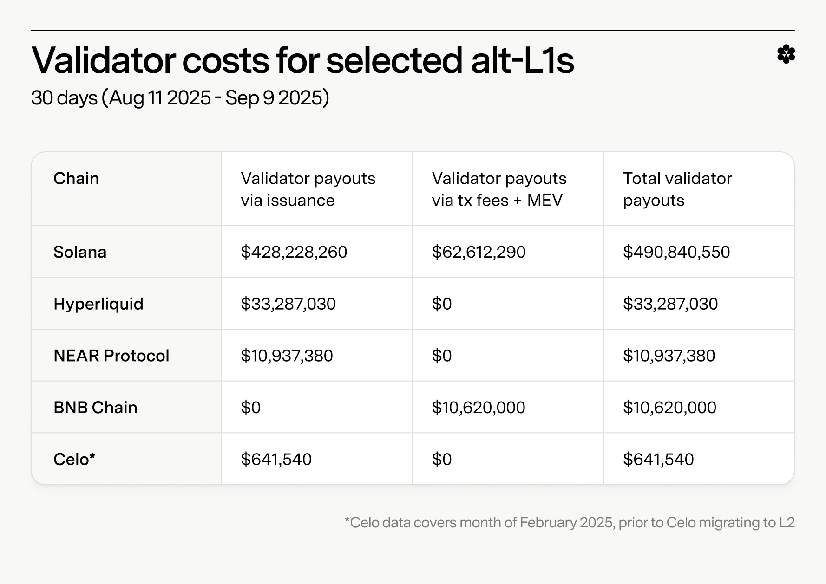Click the Total validator payouts header
Image resolution: width=826 pixels, height=584 pixels.
pos(677,189)
